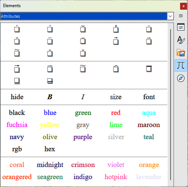
Task: Choose the lime color
Action: pos(116,125)
